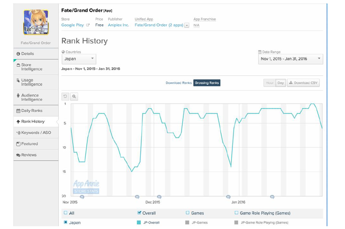Click the early Dec 2015 comment marker
This screenshot has width=345, height=229.
pyautogui.click(x=159, y=197)
